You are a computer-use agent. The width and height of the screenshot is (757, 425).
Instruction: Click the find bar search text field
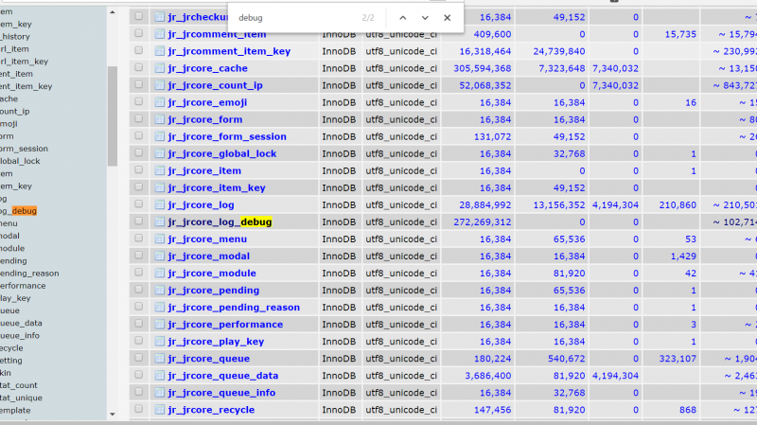pyautogui.click(x=293, y=18)
